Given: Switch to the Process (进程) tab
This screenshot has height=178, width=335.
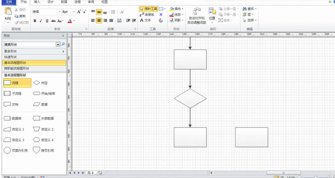Looking at the screenshot, I should pyautogui.click(x=78, y=2).
